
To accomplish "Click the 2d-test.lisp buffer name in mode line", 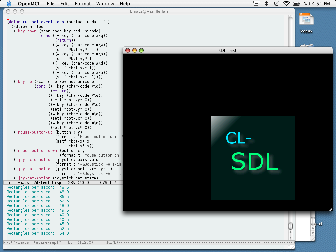I will 47,182.
